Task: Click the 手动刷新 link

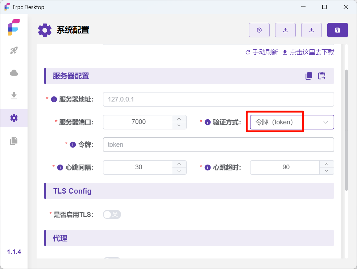Action: [262, 52]
